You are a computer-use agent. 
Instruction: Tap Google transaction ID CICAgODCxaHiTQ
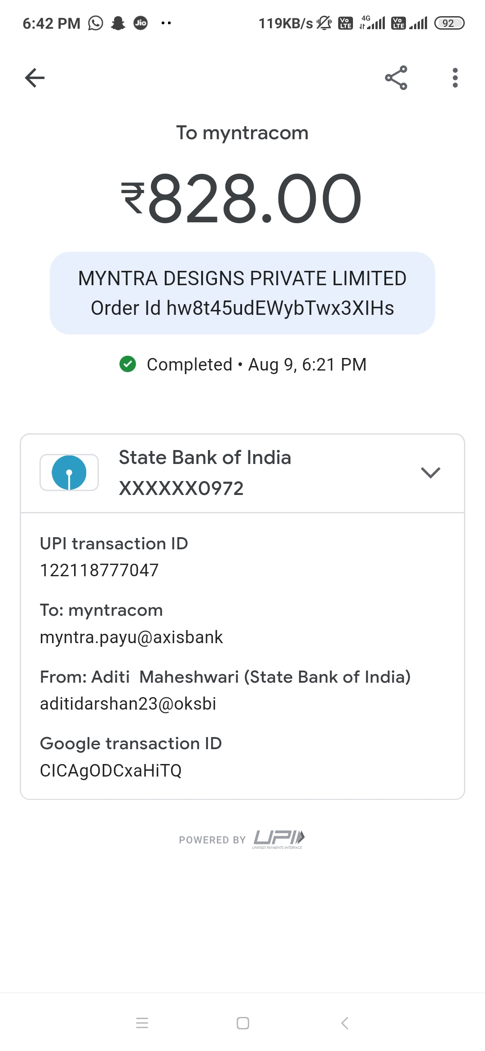pos(110,771)
